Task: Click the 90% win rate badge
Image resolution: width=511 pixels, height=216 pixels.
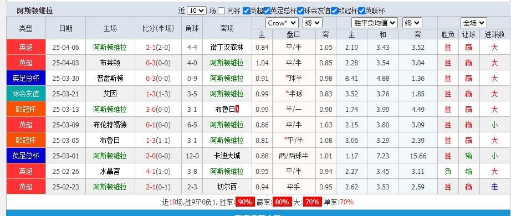Action: (x=245, y=202)
